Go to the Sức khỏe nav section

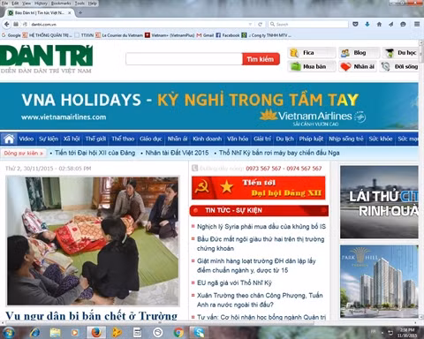[x=381, y=139]
